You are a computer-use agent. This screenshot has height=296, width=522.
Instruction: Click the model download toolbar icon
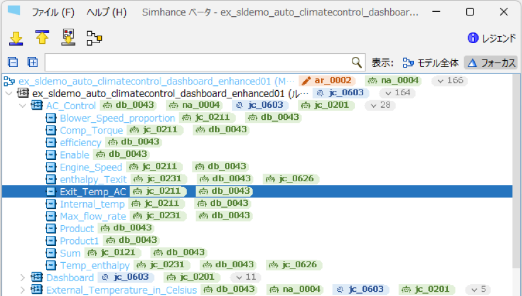tap(68, 37)
